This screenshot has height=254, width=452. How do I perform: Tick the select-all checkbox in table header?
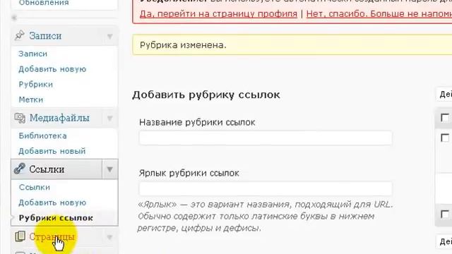(x=445, y=118)
